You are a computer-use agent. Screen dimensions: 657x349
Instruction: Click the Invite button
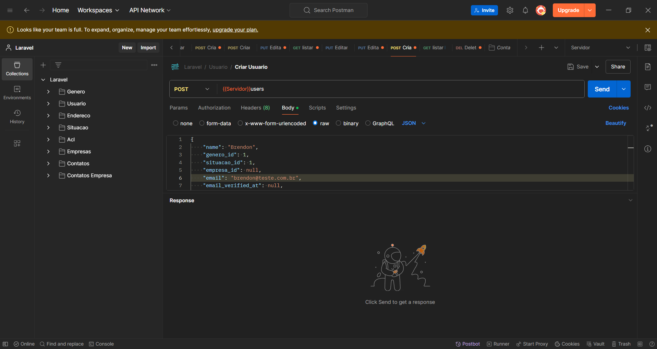[x=484, y=10]
